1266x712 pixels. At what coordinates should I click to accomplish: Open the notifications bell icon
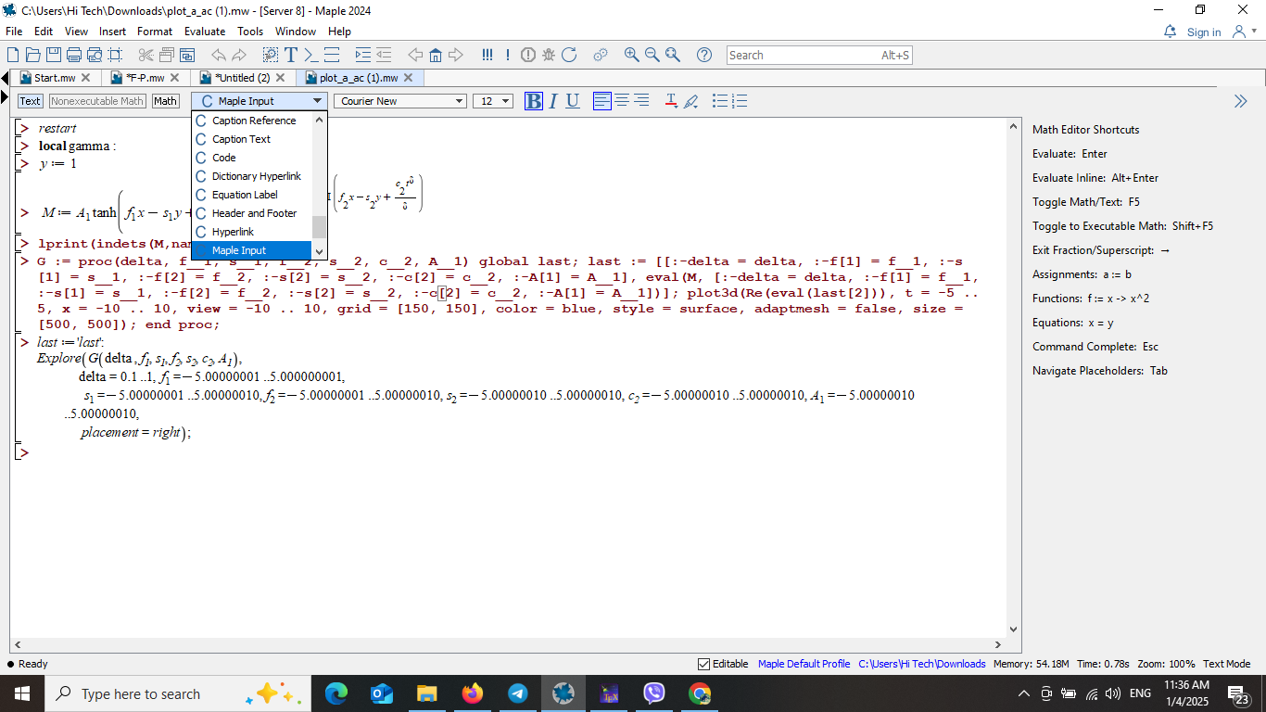click(1171, 32)
